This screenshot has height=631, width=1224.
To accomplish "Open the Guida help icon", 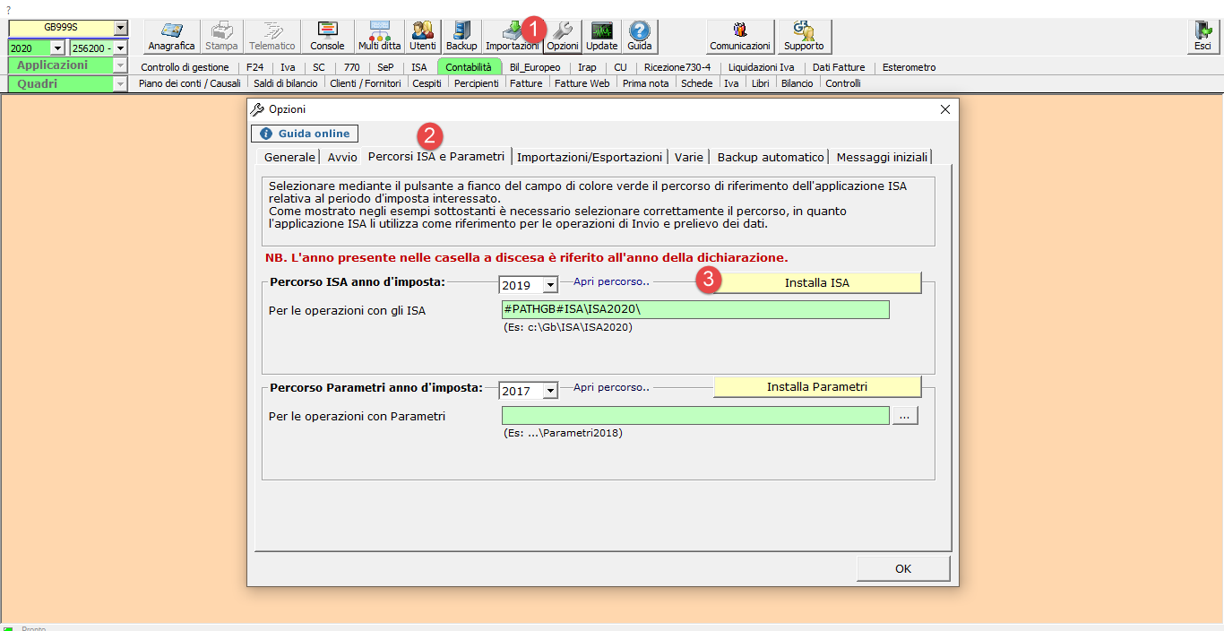I will (x=639, y=36).
